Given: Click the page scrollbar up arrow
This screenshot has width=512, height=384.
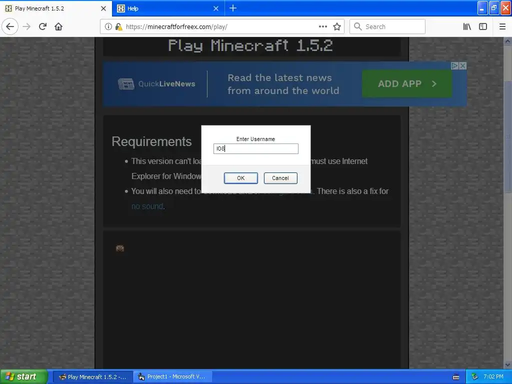Looking at the screenshot, I should tap(507, 41).
